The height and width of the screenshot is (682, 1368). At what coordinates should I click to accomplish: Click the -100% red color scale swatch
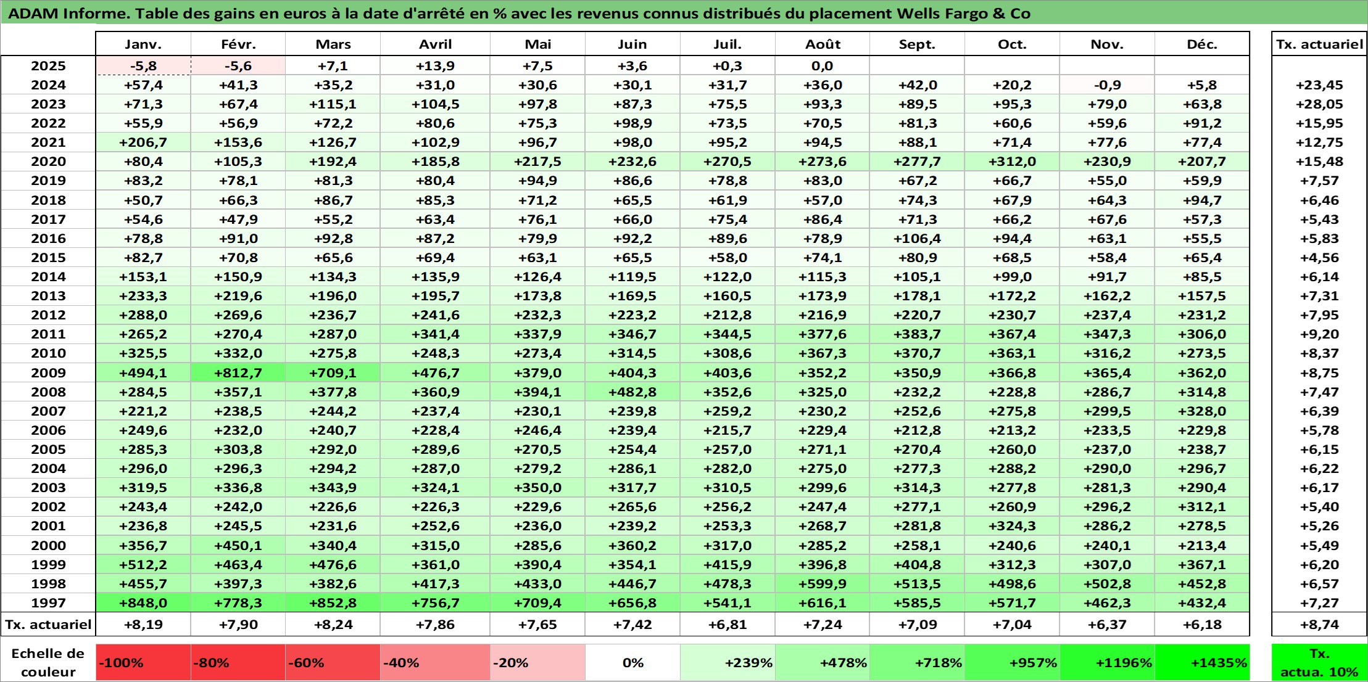143,662
